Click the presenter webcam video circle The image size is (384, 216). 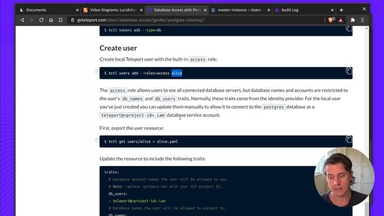click(x=344, y=177)
